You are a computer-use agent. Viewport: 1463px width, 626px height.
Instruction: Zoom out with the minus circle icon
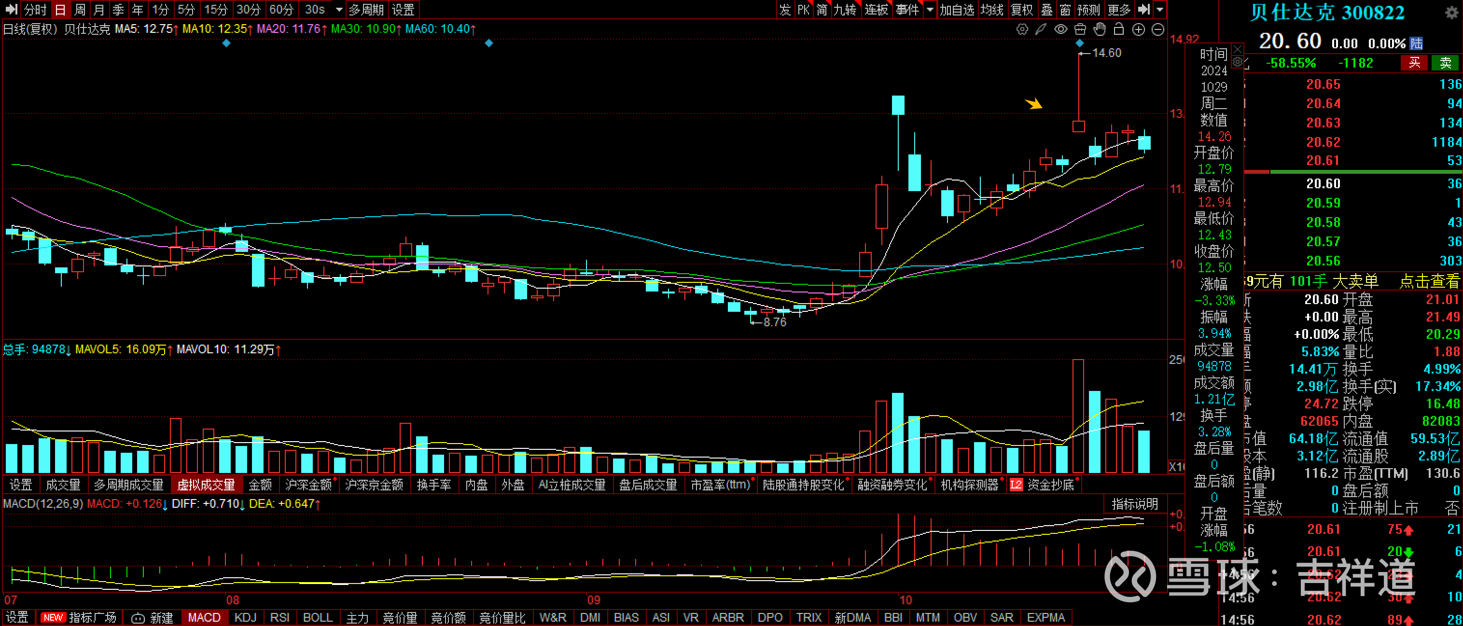1157,29
